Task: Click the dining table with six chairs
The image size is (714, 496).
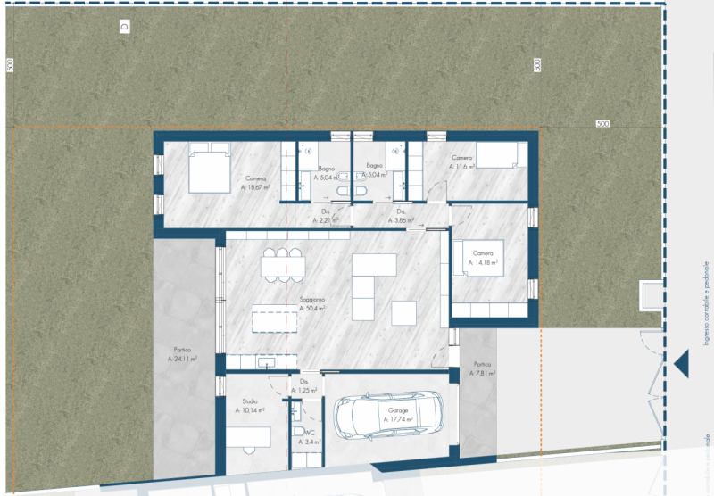Action: 283,266
